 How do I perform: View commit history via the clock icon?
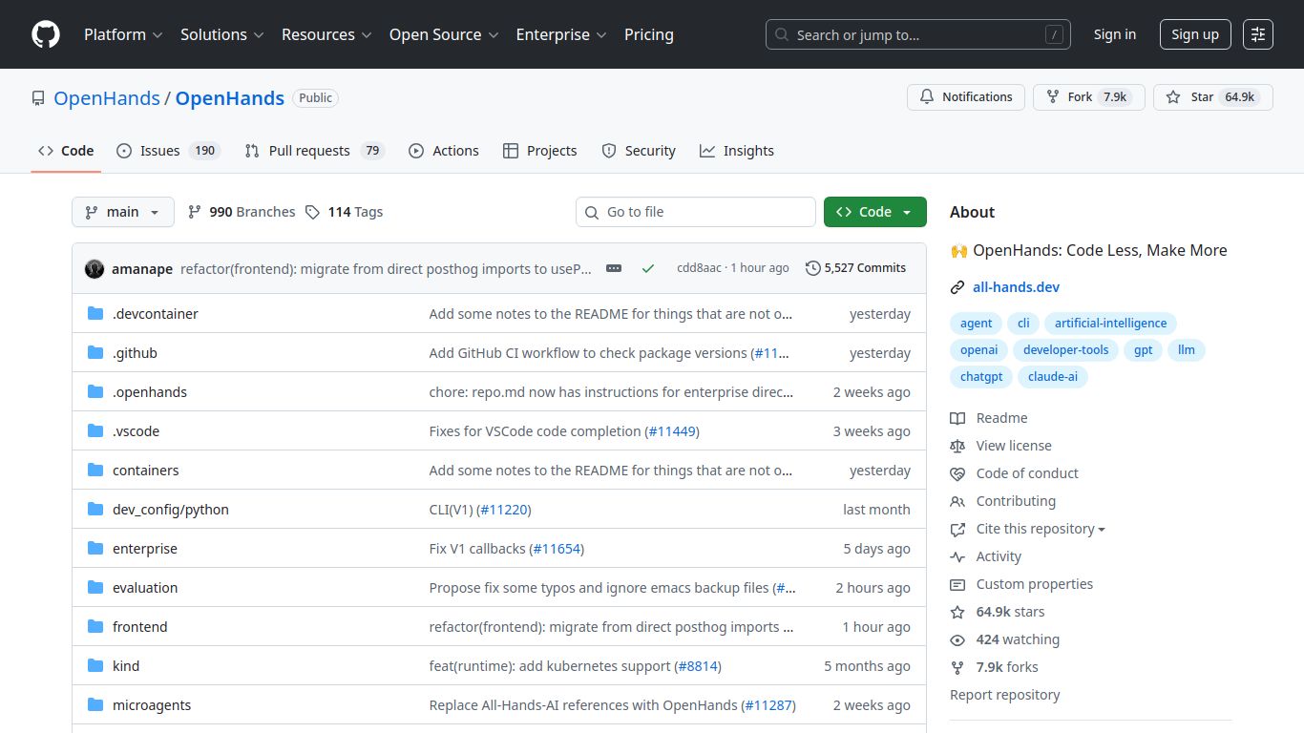pyautogui.click(x=812, y=267)
